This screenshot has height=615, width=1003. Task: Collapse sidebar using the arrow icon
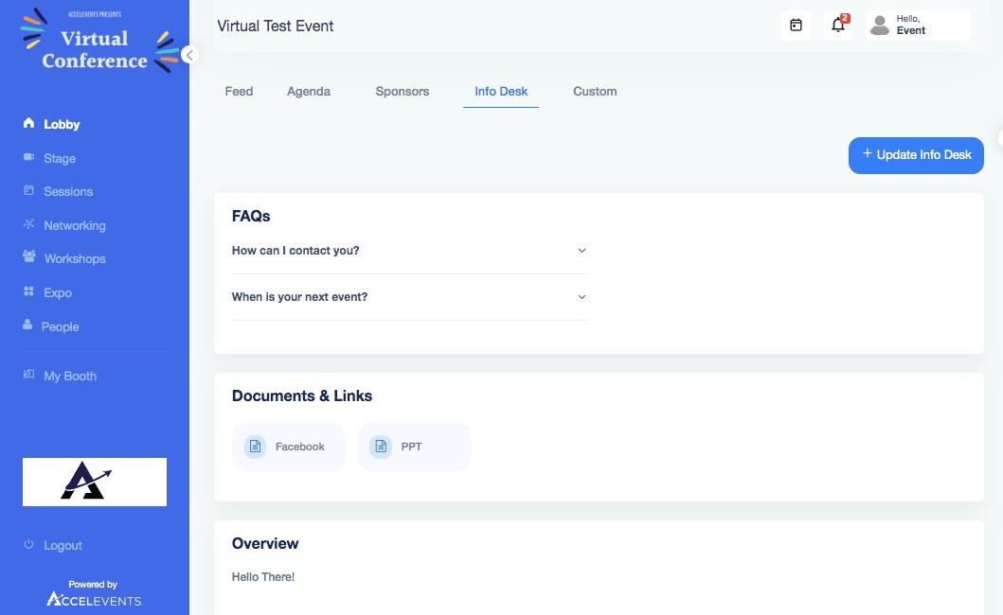[189, 55]
